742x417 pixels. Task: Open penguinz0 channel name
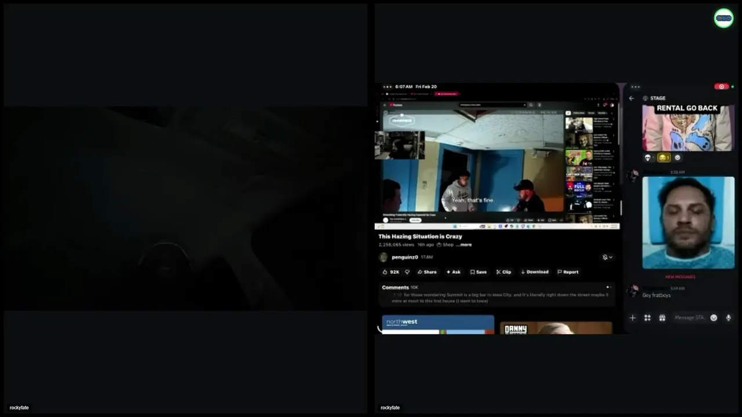(x=405, y=257)
